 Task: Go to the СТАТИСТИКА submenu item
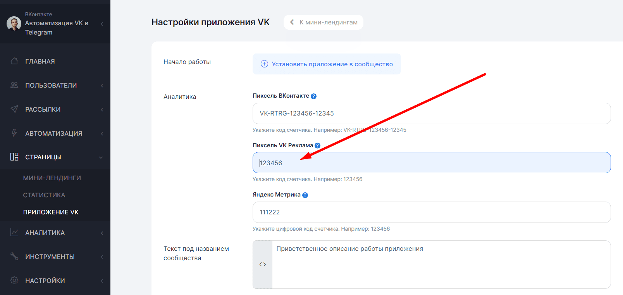(x=44, y=195)
